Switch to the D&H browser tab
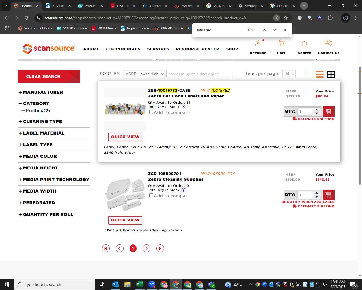Viewport: 362px width, 290px height. (123, 6)
